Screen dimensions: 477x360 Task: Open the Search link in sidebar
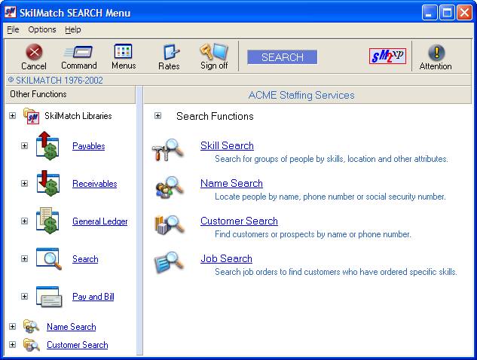click(x=85, y=259)
